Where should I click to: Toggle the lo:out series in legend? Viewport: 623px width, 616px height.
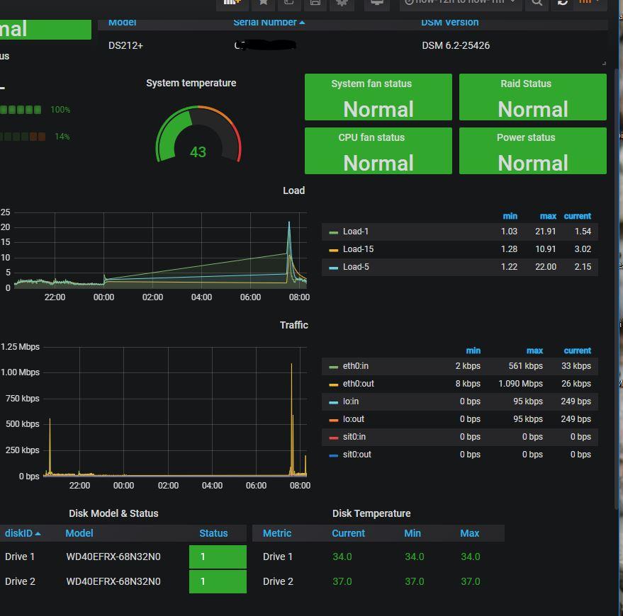click(353, 419)
